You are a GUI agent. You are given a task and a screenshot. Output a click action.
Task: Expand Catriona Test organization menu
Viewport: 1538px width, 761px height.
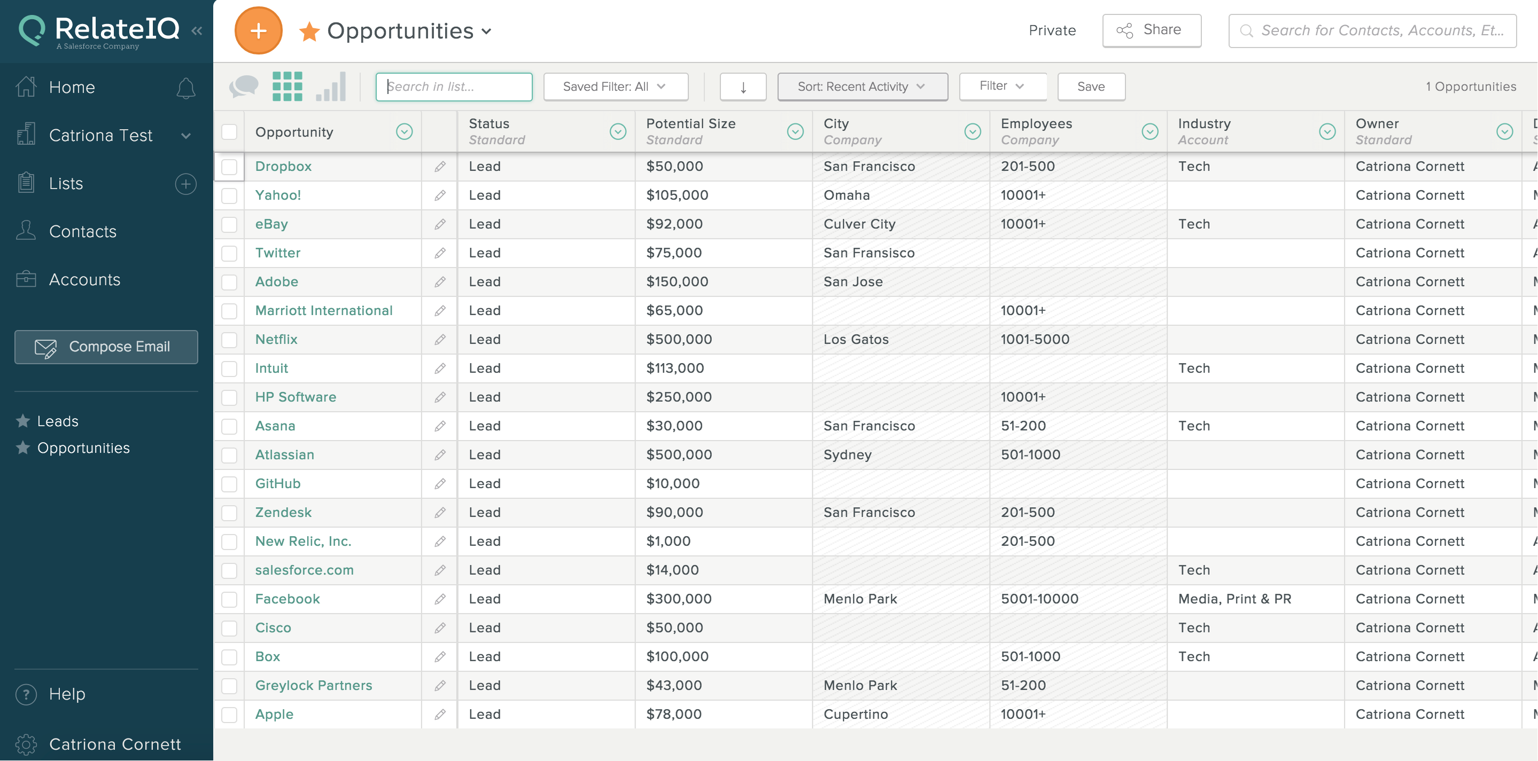(x=185, y=136)
